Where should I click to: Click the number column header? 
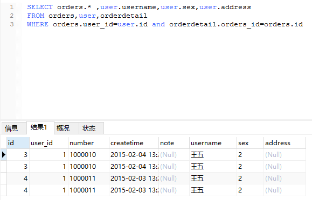(88, 143)
